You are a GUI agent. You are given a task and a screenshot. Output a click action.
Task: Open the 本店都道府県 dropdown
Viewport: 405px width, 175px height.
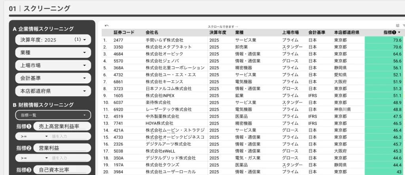click(x=53, y=91)
